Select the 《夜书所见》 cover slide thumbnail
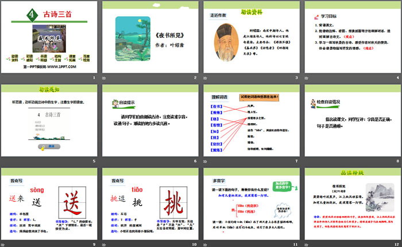The height and width of the screenshot is (247, 402). coord(150,37)
